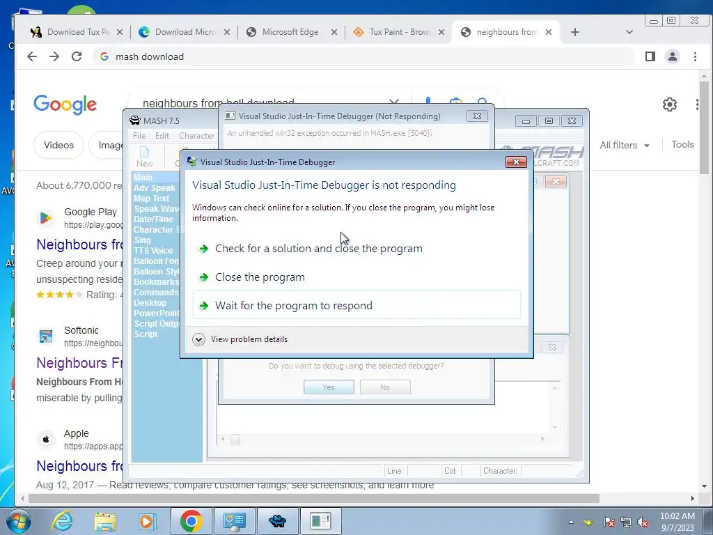Viewport: 713px width, 535px height.
Task: Click the Google logo
Action: click(x=65, y=104)
